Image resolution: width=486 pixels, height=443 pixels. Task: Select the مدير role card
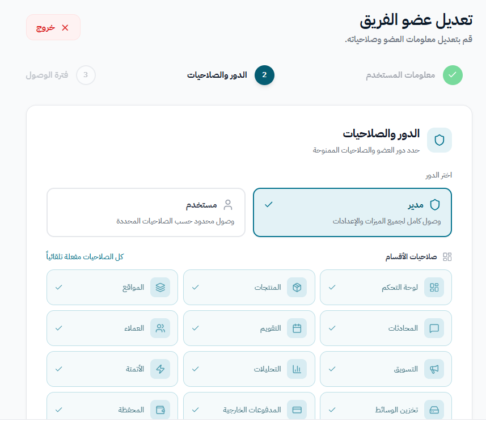352,212
